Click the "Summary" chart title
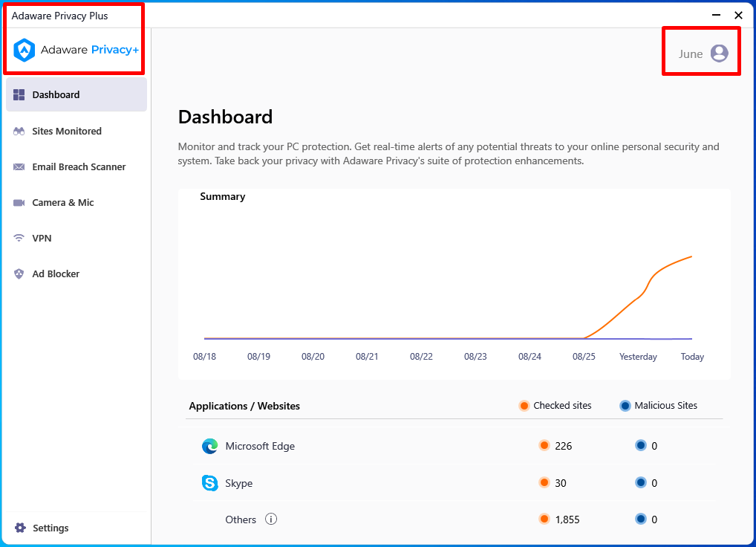This screenshot has height=547, width=756. tap(223, 197)
